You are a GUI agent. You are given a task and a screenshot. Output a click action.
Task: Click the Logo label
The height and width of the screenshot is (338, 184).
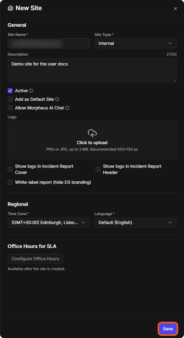coord(12,117)
